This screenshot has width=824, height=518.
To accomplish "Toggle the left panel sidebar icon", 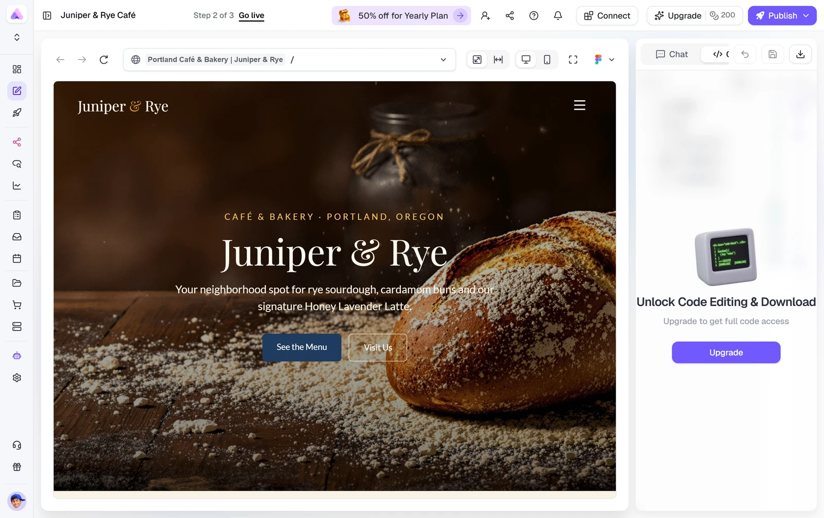I will pyautogui.click(x=47, y=15).
